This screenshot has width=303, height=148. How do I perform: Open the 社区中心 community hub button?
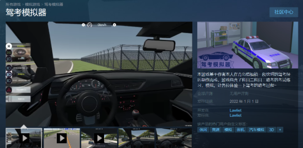pos(284,12)
